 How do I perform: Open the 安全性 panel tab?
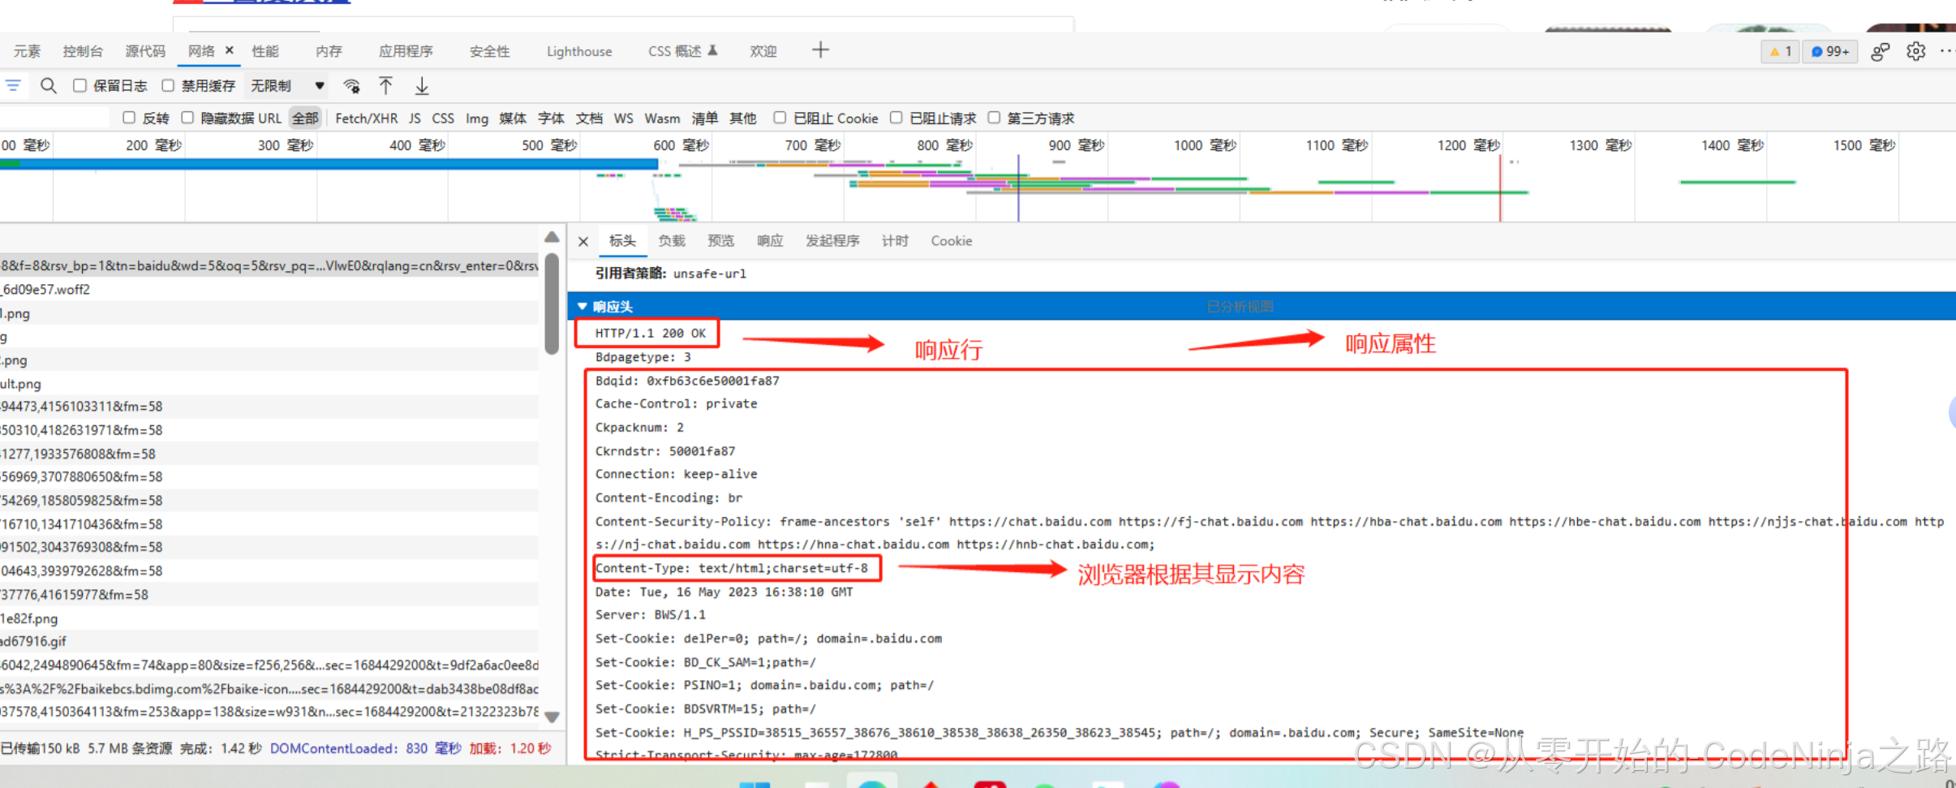(489, 51)
